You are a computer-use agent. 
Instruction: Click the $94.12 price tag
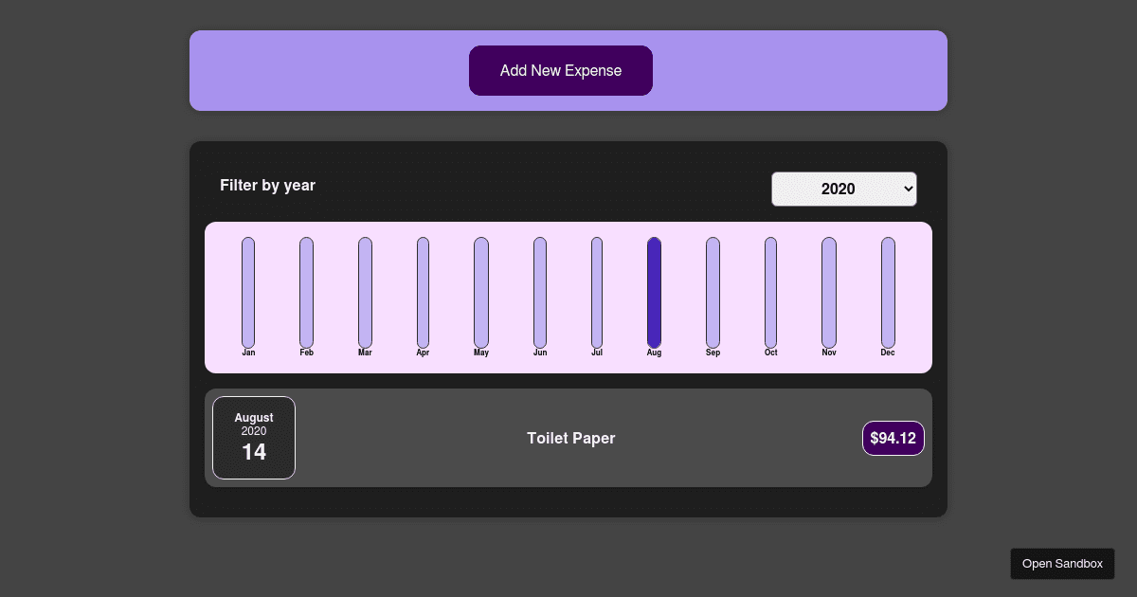click(x=893, y=438)
